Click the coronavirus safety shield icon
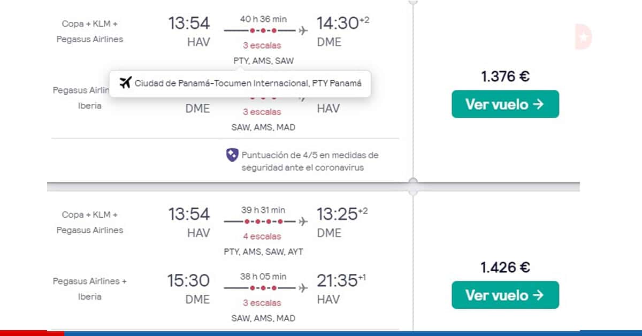 (x=232, y=156)
